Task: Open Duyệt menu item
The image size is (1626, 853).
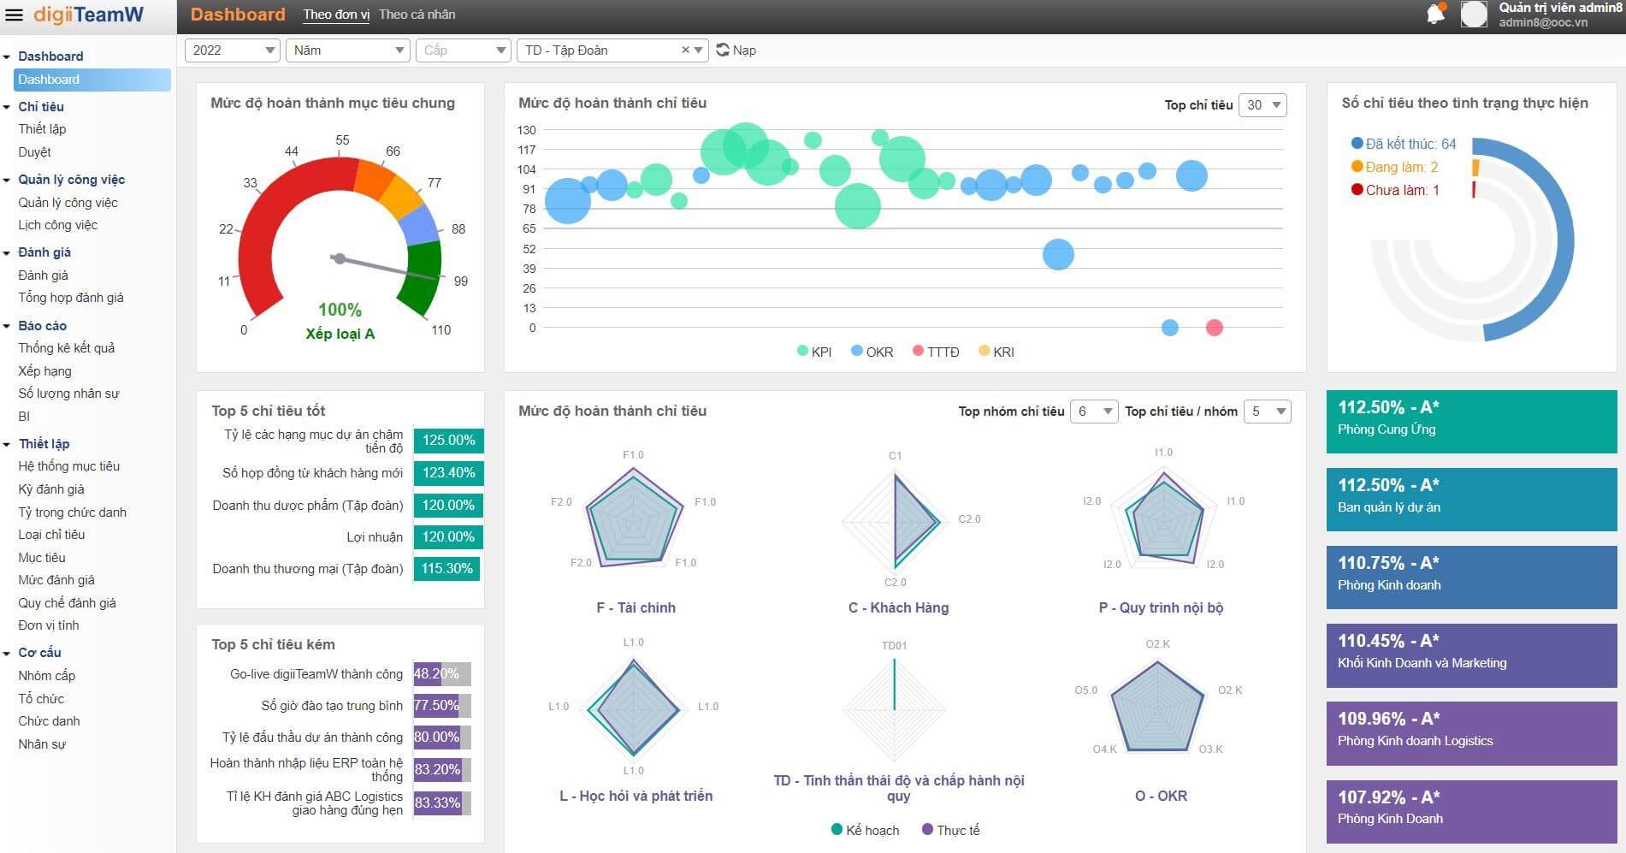Action: tap(34, 152)
